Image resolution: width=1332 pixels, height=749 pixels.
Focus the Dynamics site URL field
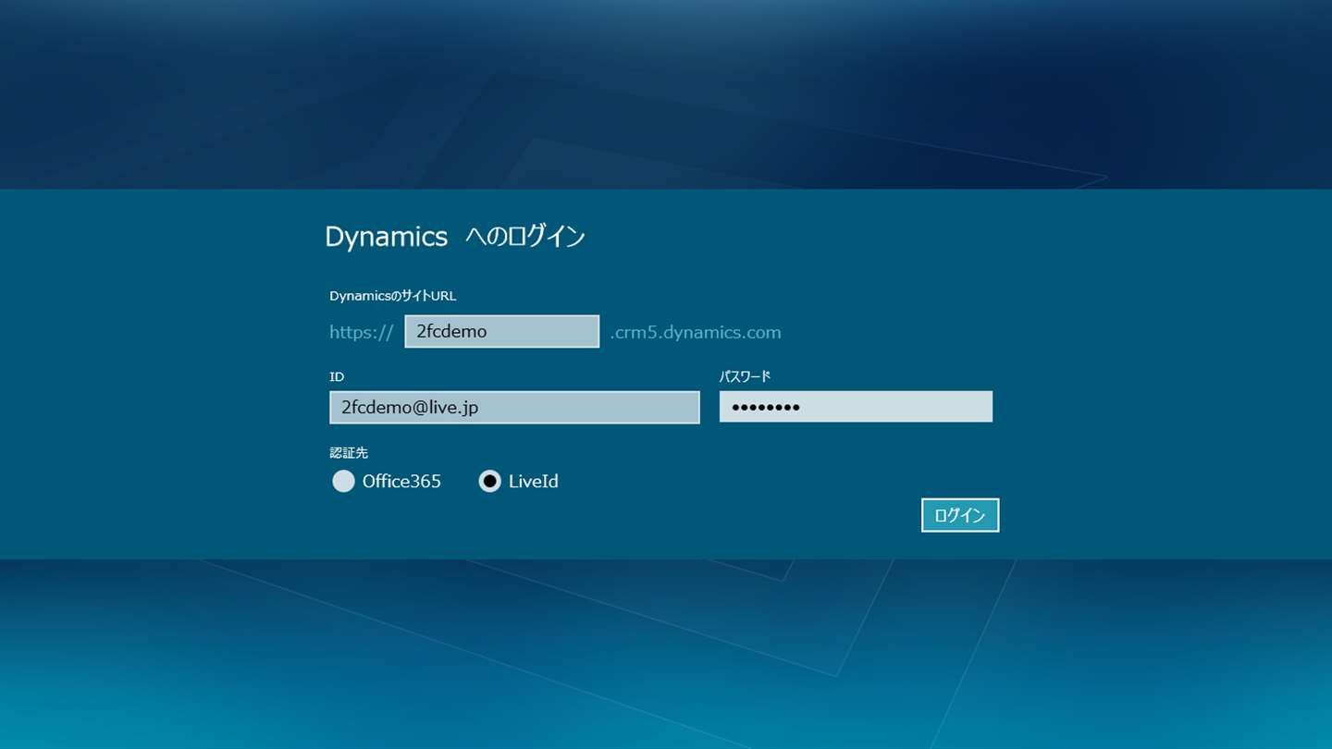(x=502, y=331)
